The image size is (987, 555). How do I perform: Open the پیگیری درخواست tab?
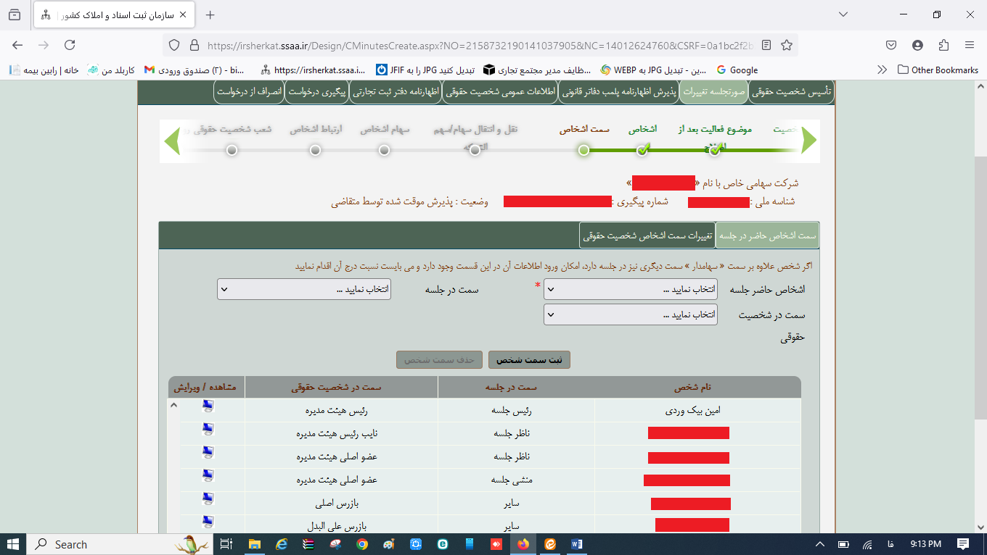tap(316, 92)
